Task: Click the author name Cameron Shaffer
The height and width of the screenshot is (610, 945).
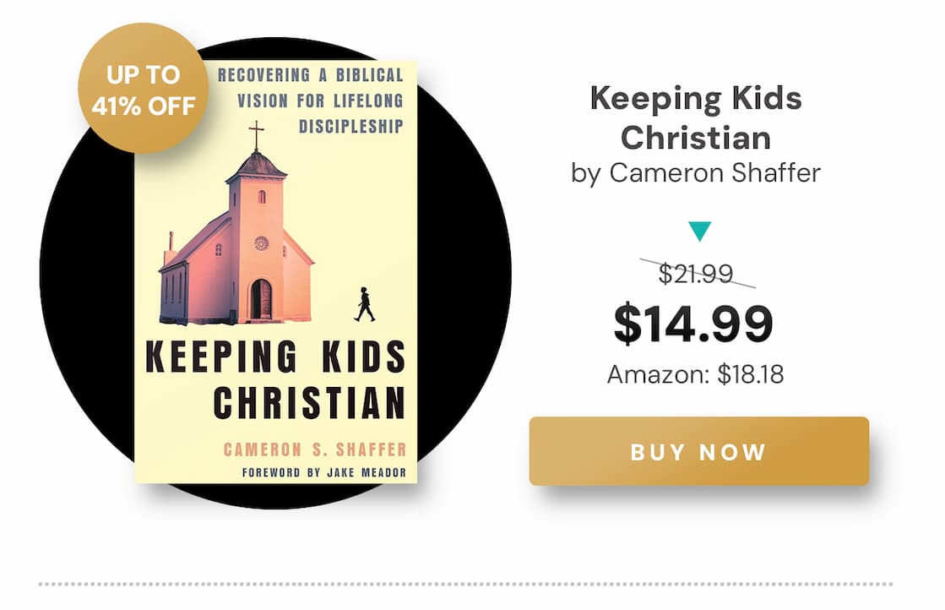Action: click(x=696, y=172)
